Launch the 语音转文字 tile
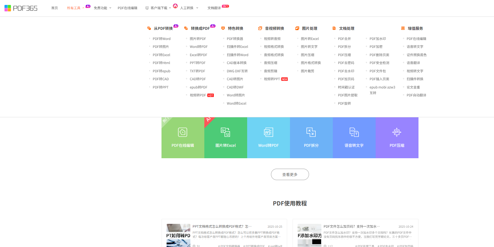The height and width of the screenshot is (247, 494). coord(354,138)
